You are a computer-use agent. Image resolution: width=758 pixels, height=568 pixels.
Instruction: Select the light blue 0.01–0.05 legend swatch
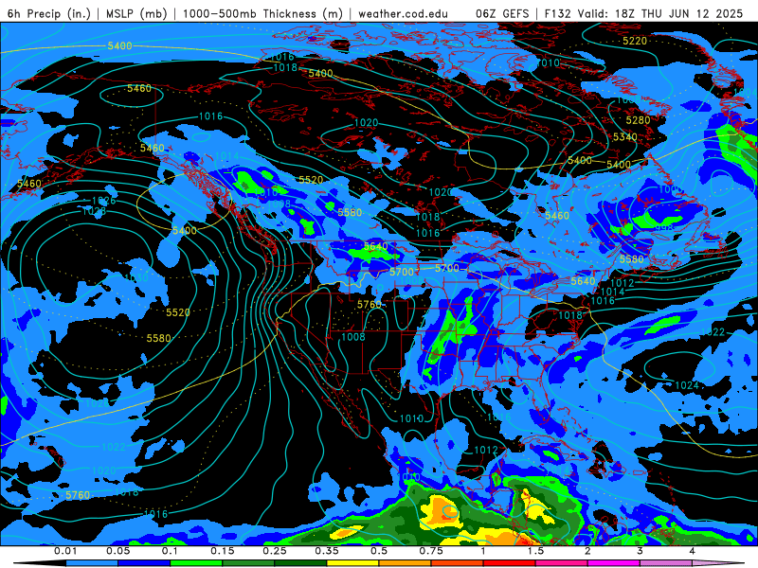tap(92, 563)
